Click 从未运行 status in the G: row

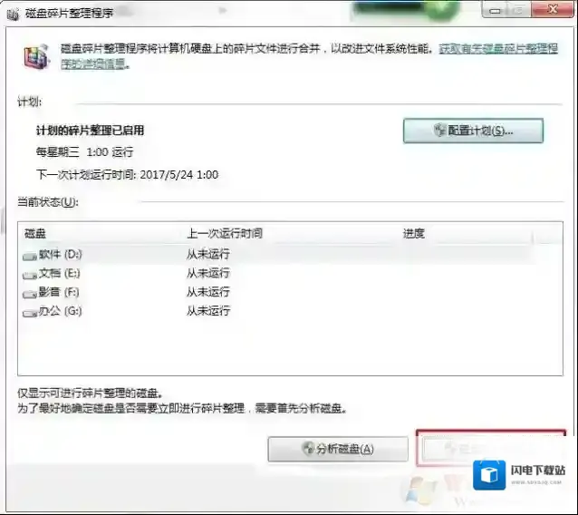[x=207, y=312]
